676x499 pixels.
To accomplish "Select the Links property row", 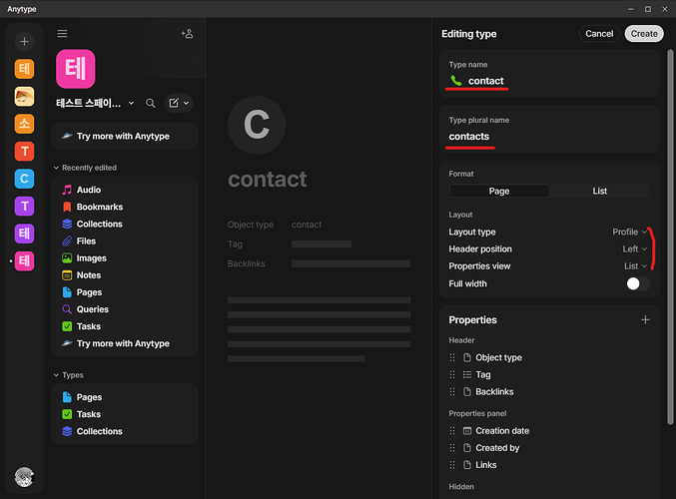I will 549,465.
